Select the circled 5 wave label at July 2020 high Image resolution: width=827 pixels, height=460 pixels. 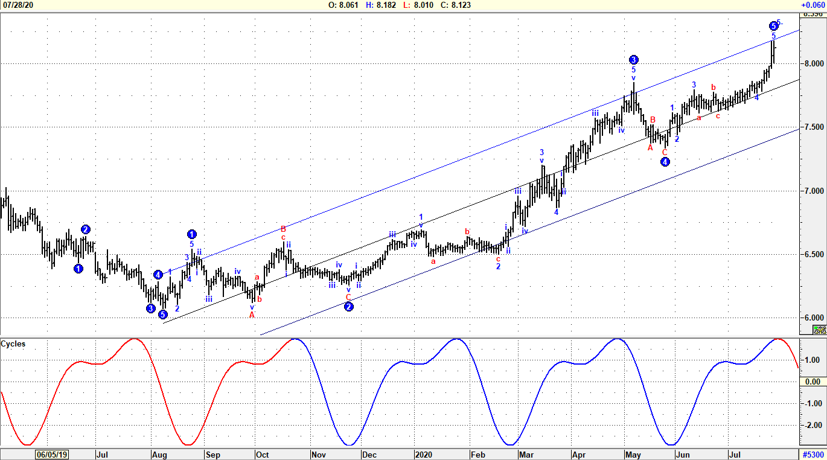click(x=773, y=25)
